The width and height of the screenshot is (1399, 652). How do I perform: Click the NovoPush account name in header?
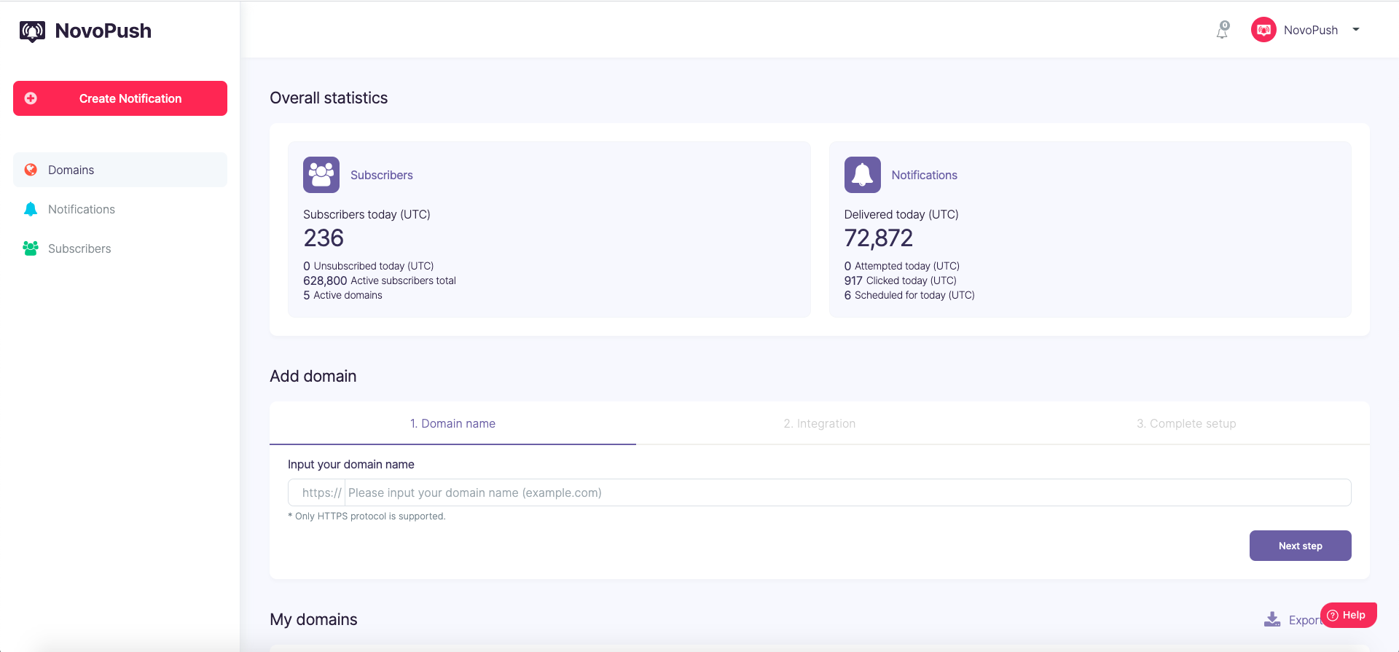coord(1311,30)
